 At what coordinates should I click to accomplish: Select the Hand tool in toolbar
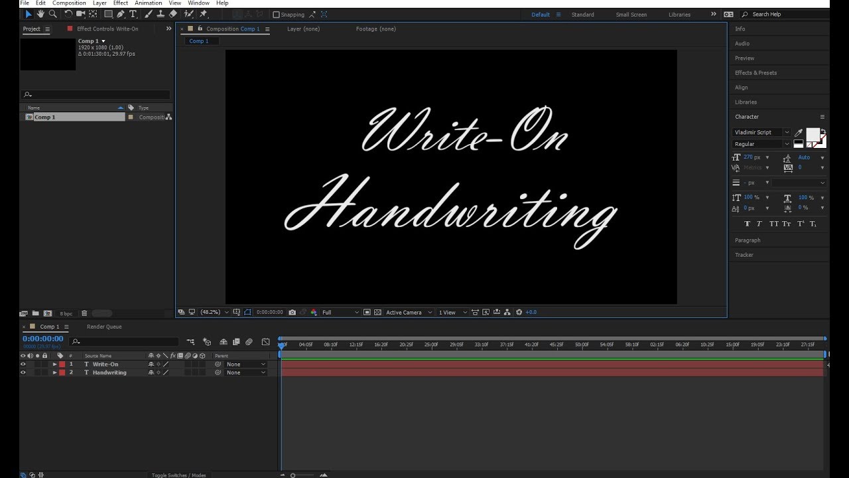click(40, 14)
